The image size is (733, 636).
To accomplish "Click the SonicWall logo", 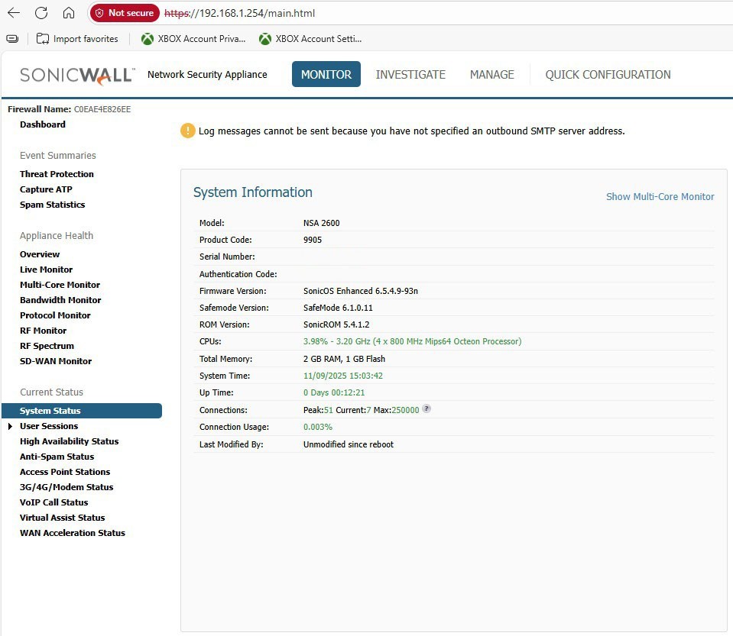I will click(x=77, y=75).
